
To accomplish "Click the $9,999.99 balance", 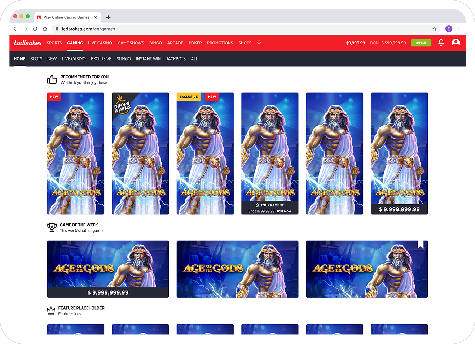I will [355, 43].
